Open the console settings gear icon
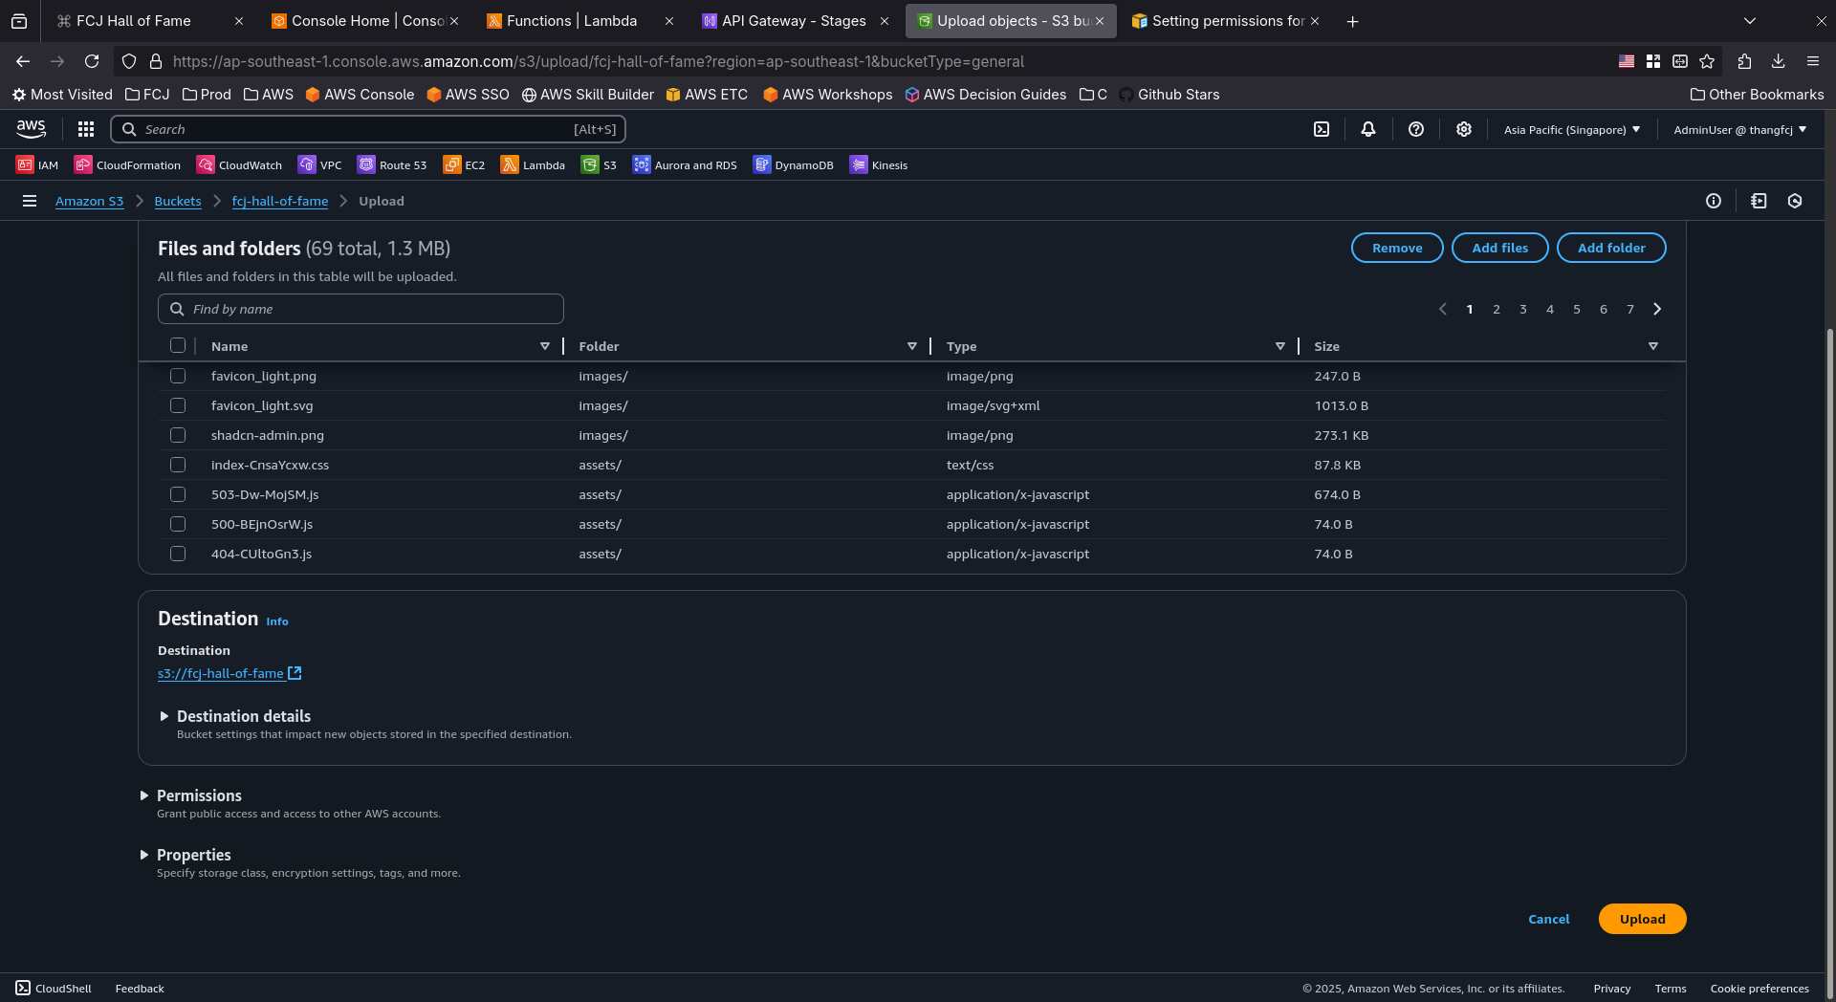Screen dimensions: 1836x1002 1464,129
